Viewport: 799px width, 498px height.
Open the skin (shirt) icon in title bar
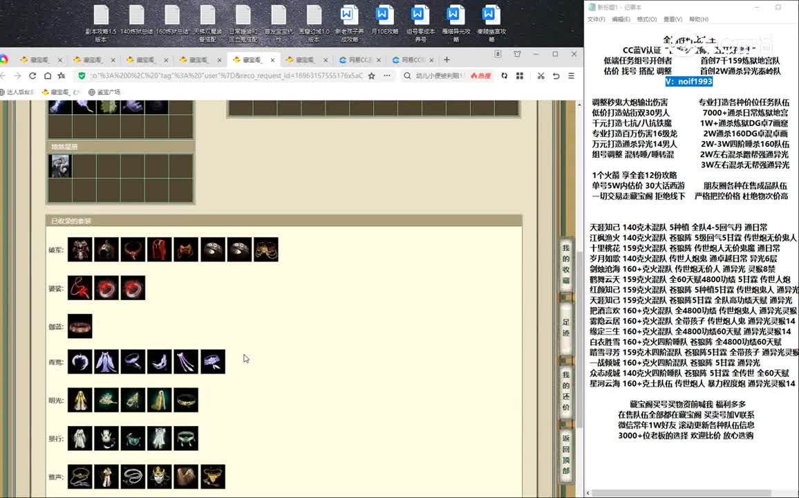coord(517,54)
